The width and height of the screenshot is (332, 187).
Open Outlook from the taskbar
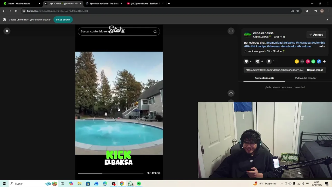coord(96,184)
